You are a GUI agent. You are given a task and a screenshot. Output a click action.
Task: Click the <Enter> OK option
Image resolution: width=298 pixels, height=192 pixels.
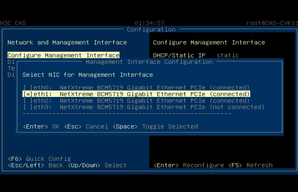pyautogui.click(x=41, y=127)
